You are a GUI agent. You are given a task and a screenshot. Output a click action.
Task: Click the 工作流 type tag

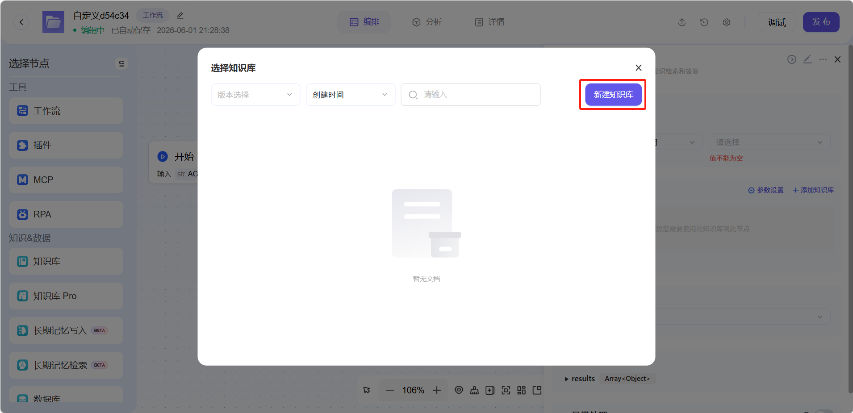pos(153,15)
